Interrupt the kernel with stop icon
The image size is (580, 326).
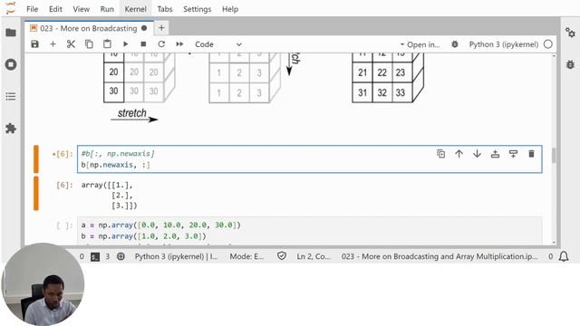coord(143,44)
